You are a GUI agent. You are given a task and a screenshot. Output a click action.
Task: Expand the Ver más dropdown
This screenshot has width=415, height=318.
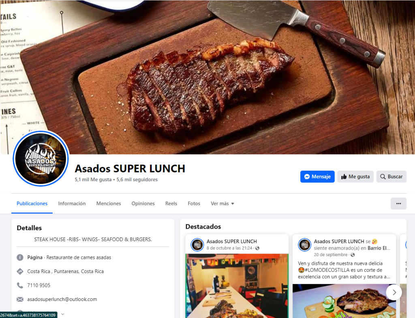pyautogui.click(x=222, y=204)
